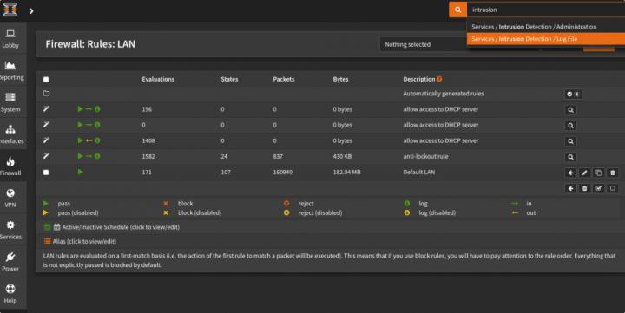This screenshot has height=313, width=625.
Task: Click the wand icon on the anti-lockout rule row
Action: (x=46, y=156)
